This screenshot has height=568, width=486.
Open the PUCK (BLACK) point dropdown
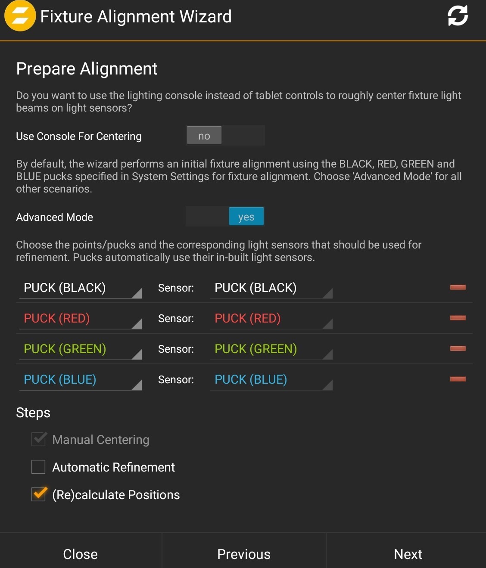click(x=81, y=288)
